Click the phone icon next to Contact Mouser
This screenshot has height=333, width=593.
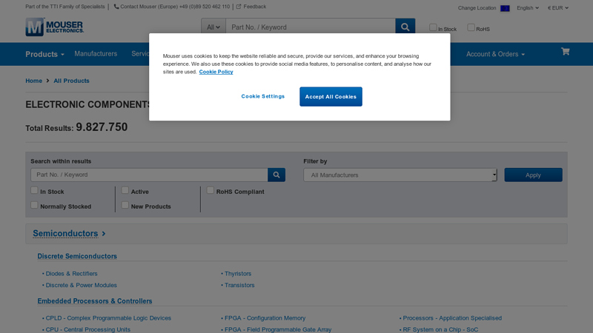click(116, 7)
